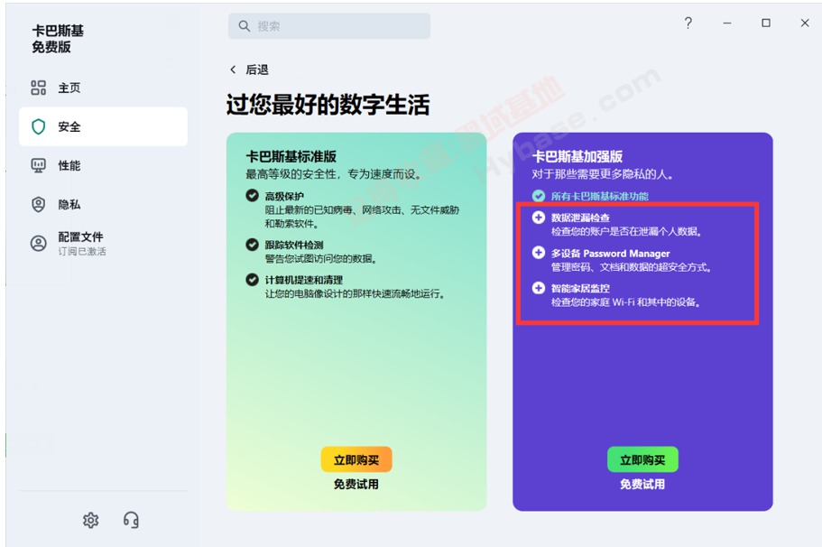Screen dimensions: 822x547
Task: Select the 安全 shield icon
Action: [38, 126]
